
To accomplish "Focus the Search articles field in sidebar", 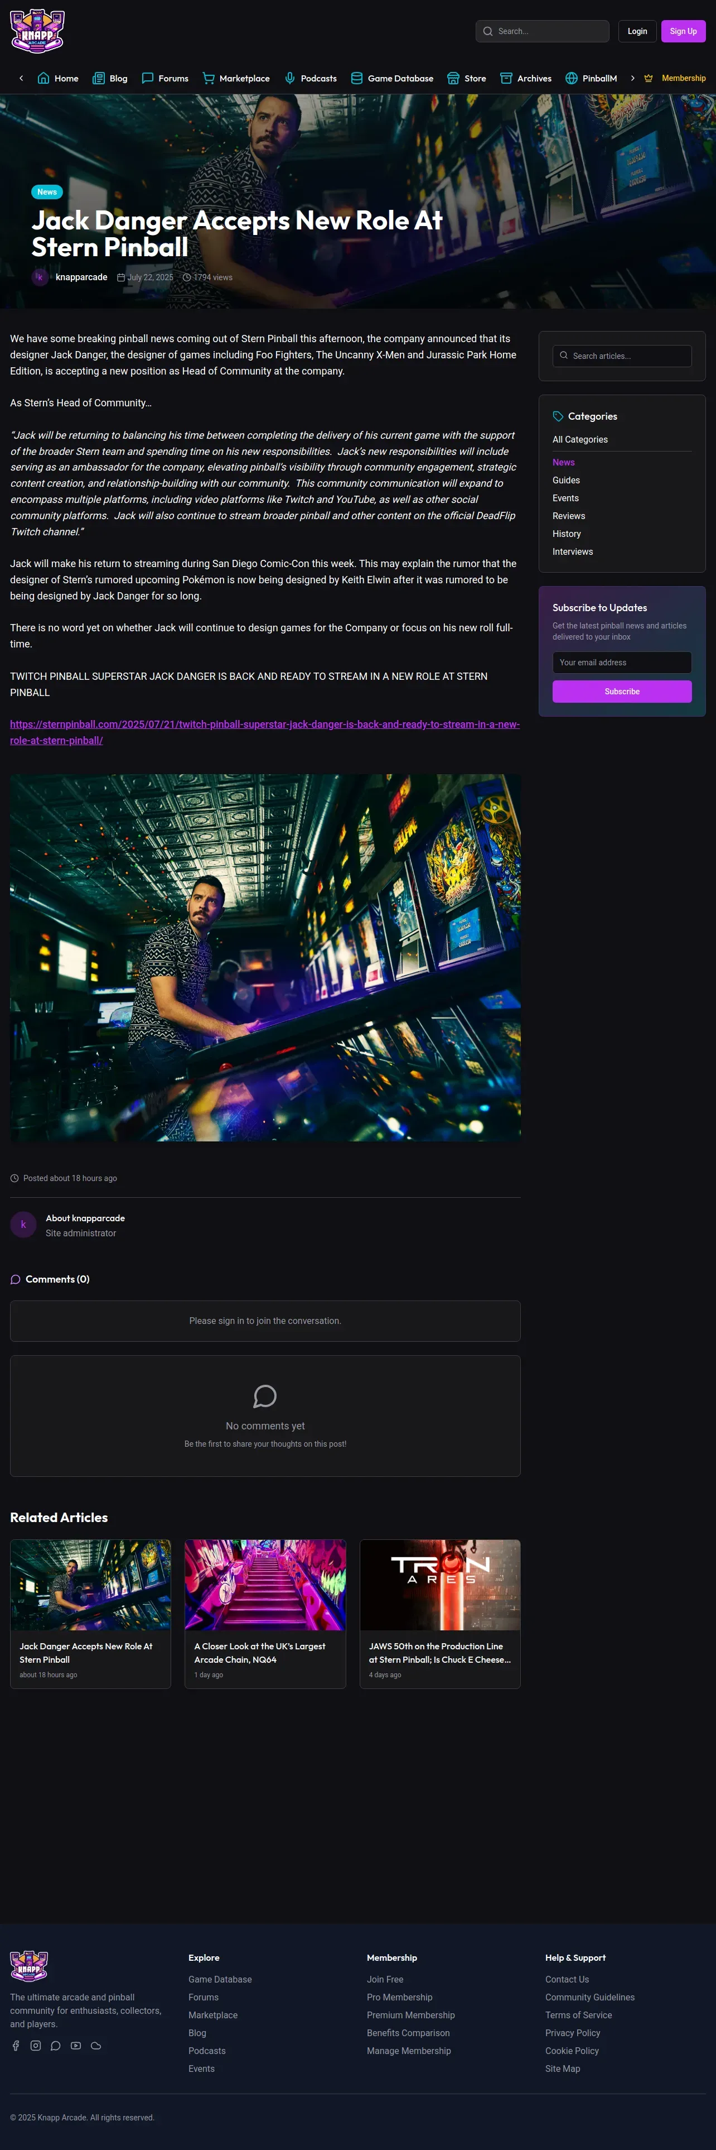I will pos(622,357).
